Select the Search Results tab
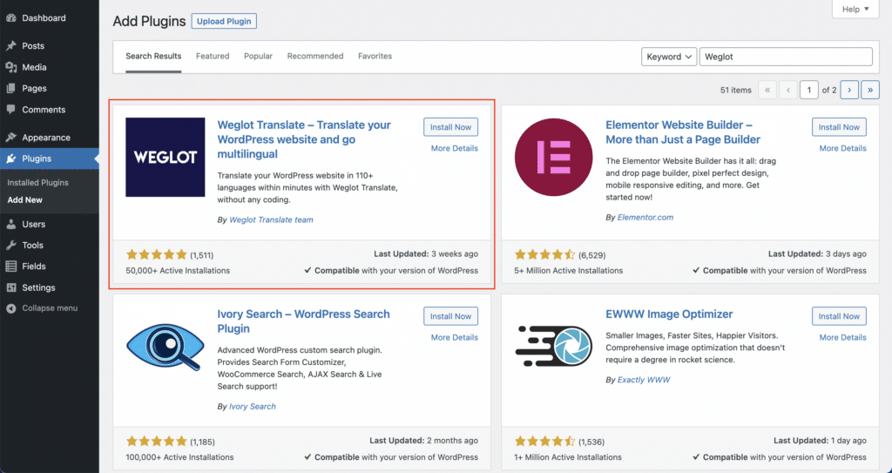892x473 pixels. pos(153,57)
